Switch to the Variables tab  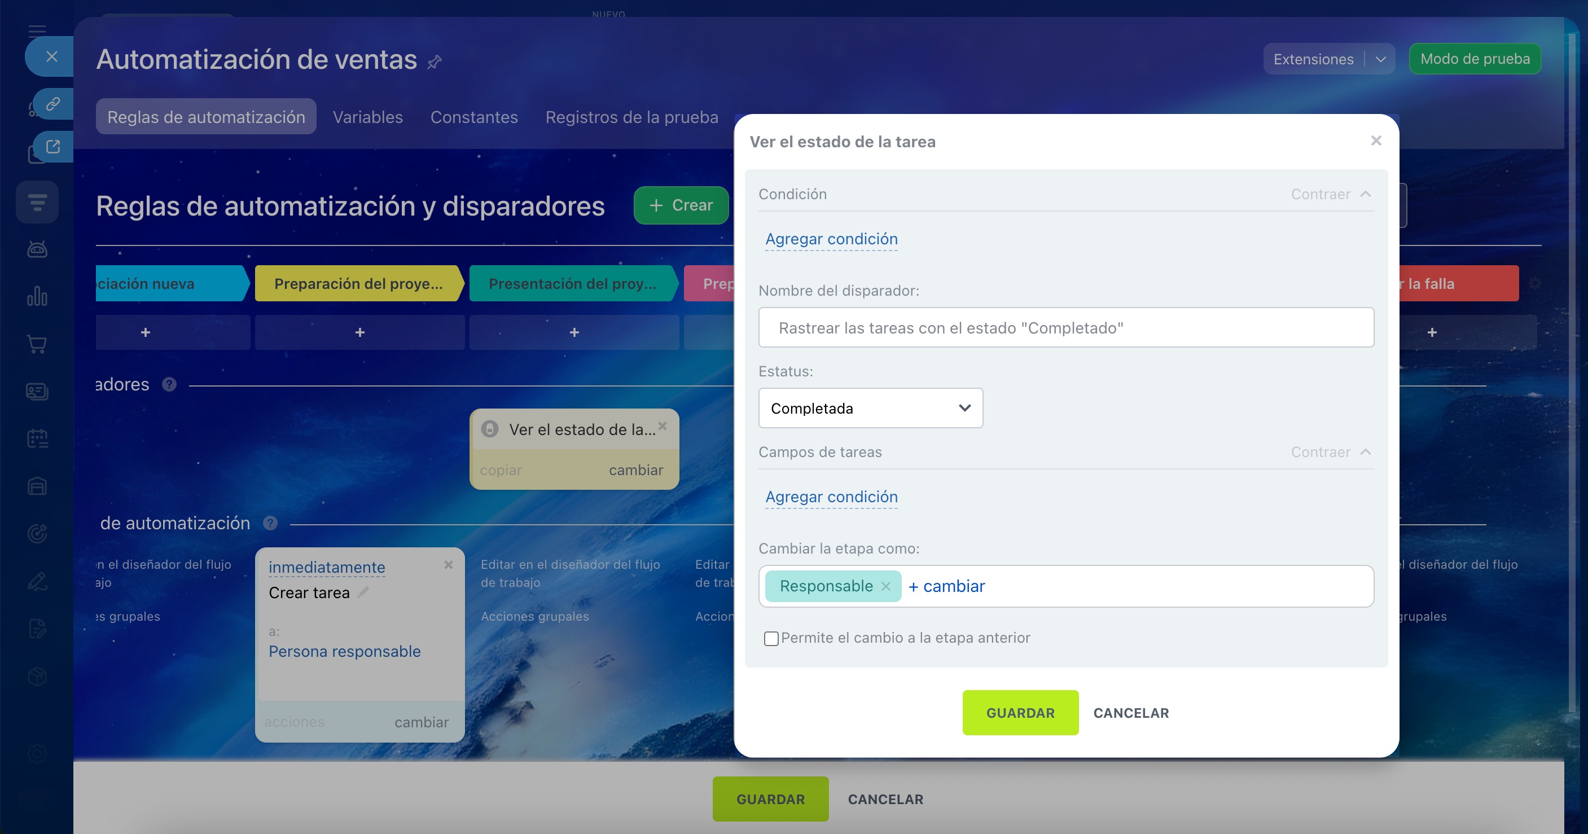367,117
